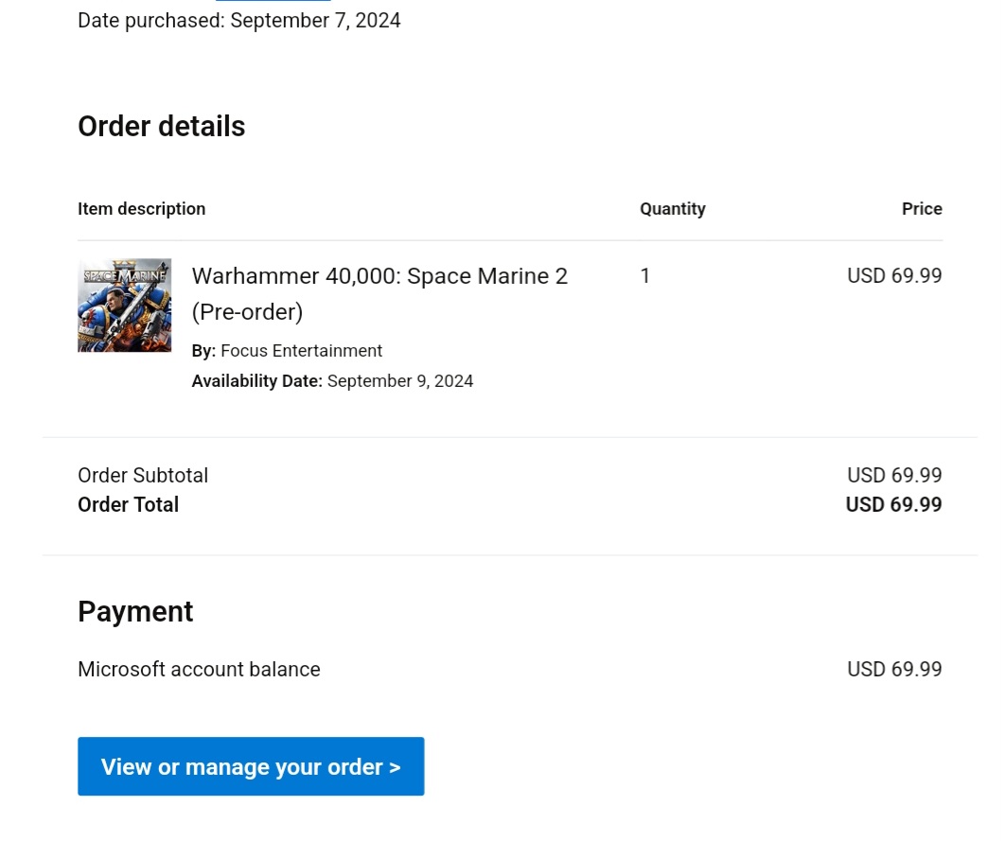Click the Order Subtotal amount

point(894,475)
